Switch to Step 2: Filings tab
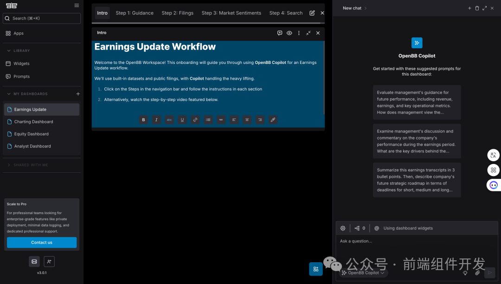This screenshot has width=501, height=284. pos(177,13)
